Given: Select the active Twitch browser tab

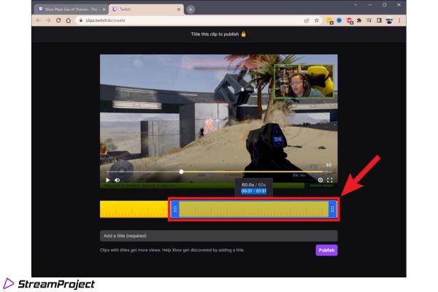Looking at the screenshot, I should pyautogui.click(x=145, y=9).
